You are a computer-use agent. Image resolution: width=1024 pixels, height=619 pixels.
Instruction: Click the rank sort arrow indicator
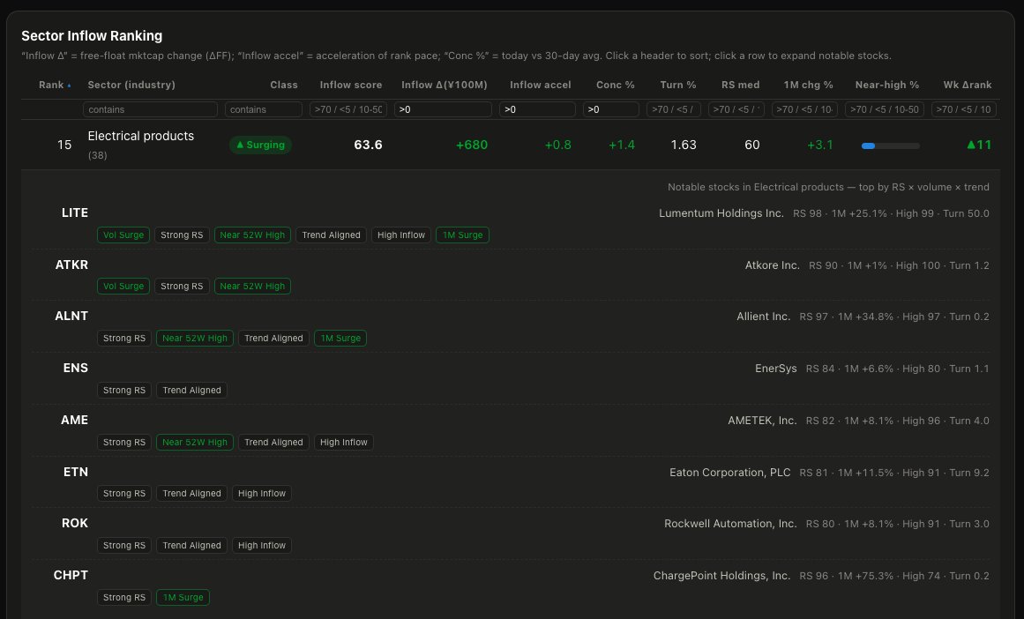point(69,86)
